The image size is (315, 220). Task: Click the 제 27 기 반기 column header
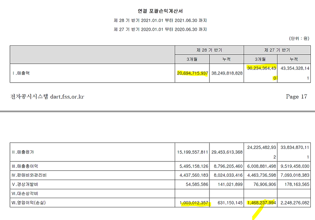tap(277, 50)
